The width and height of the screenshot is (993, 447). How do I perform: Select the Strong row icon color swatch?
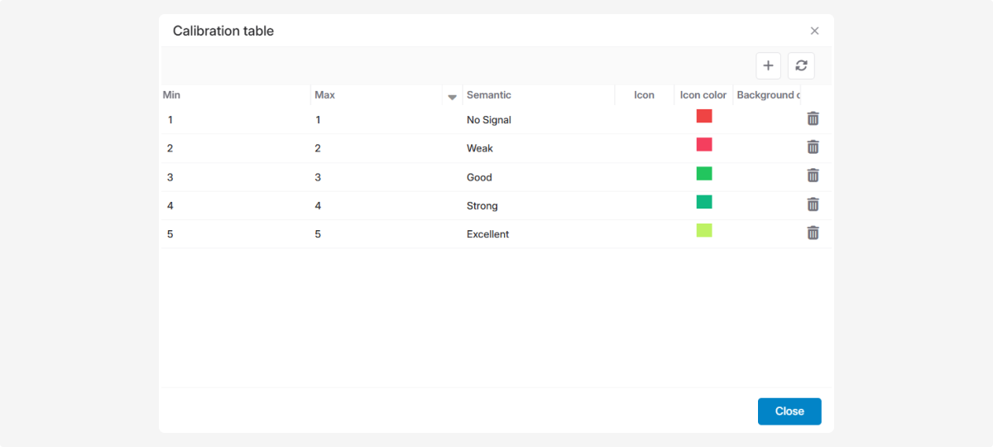point(704,202)
